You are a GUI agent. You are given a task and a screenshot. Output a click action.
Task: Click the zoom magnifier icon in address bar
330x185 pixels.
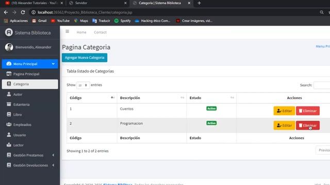tap(322, 12)
